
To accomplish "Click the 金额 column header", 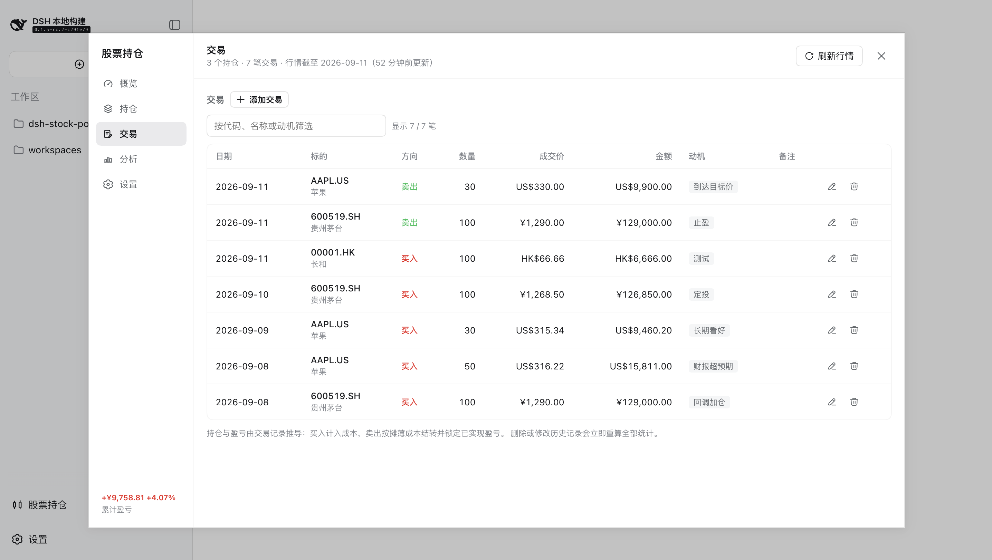I will tap(664, 156).
